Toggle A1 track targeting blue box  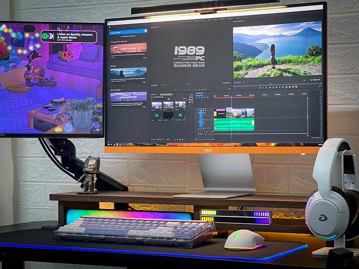[201, 122]
